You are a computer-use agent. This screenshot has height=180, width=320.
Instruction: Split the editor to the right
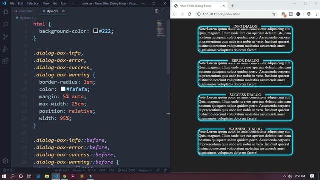tap(156, 11)
